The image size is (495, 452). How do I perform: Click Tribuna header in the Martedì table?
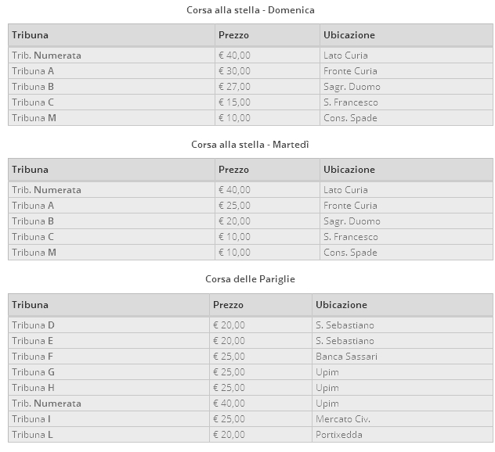pos(31,170)
